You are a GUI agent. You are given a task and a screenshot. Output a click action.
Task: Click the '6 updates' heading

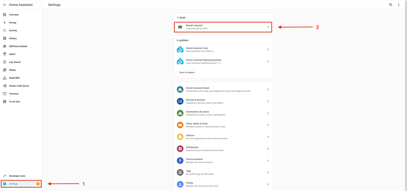(182, 40)
